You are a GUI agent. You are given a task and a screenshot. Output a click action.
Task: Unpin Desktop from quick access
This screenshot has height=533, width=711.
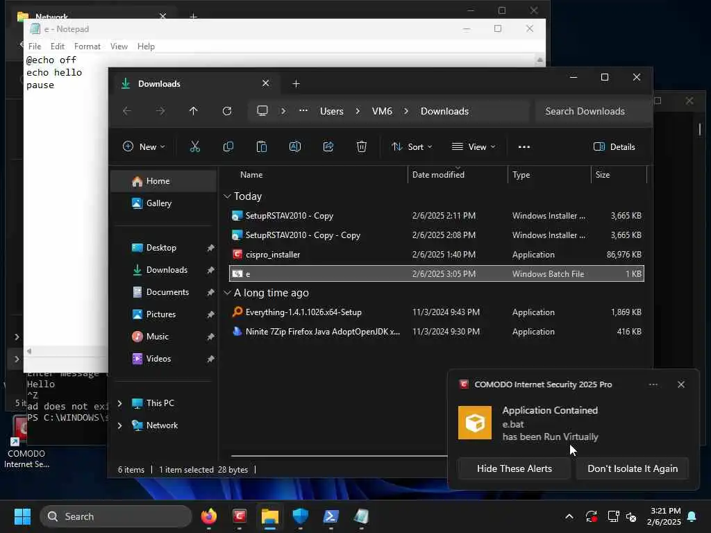click(210, 248)
